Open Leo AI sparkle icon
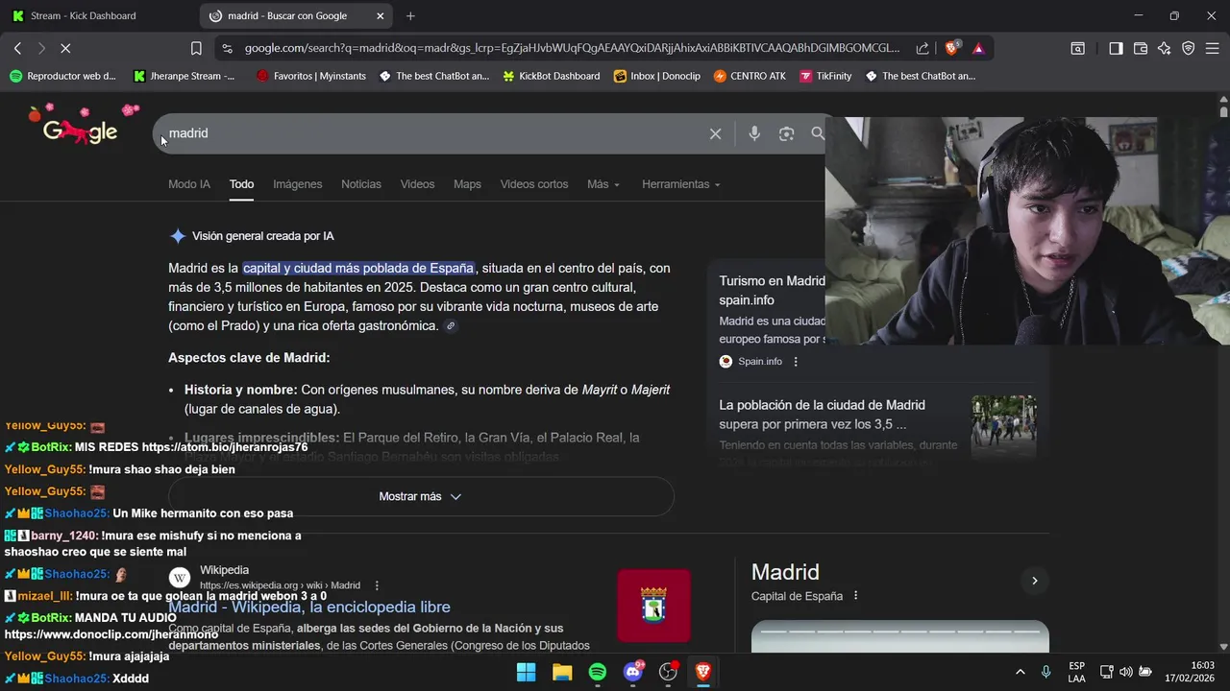Image resolution: width=1230 pixels, height=691 pixels. coord(1165,48)
